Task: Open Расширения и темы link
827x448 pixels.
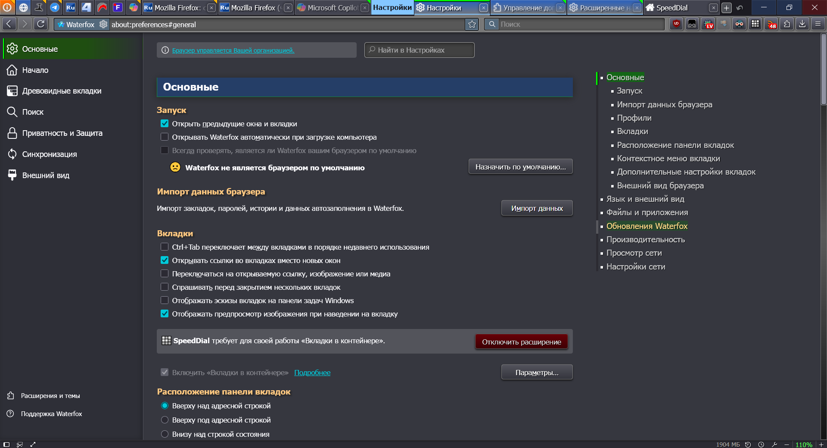Action: click(50, 396)
